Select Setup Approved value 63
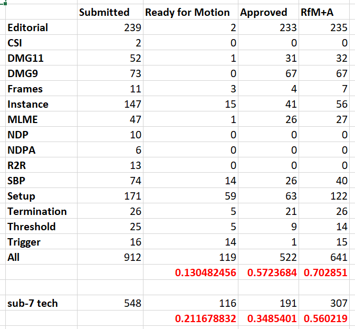The width and height of the screenshot is (355, 329). 268,195
